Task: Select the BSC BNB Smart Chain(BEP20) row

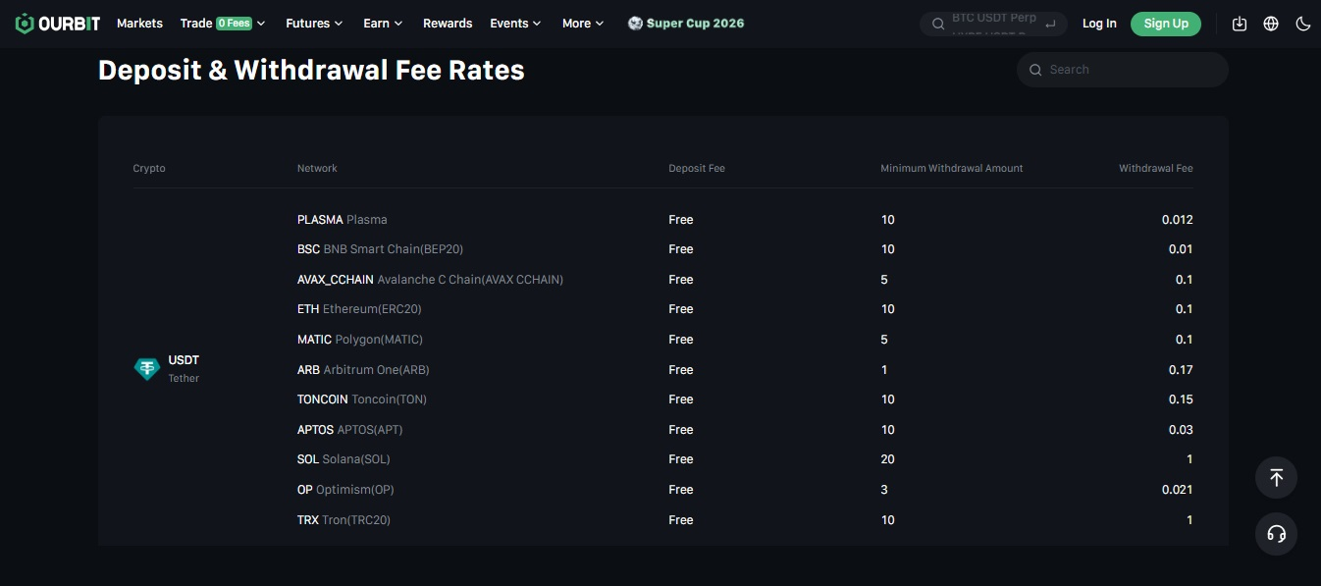Action: click(x=380, y=249)
